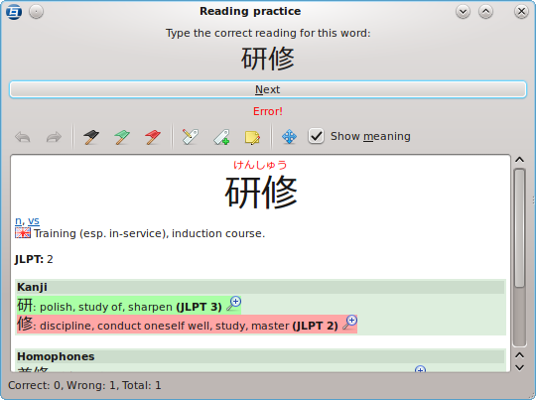Click the round pin button in titlebar

tap(36, 12)
